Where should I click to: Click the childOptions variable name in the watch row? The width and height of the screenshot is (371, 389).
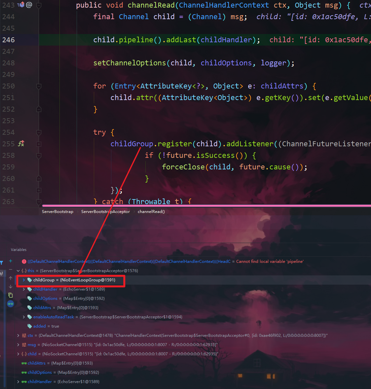[x=40, y=372]
